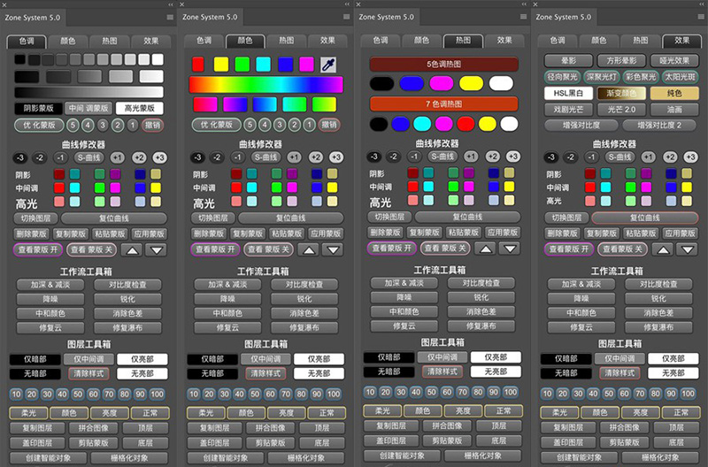Select the cyan oval under 7 色调热图
This screenshot has height=467, width=708.
click(x=422, y=124)
